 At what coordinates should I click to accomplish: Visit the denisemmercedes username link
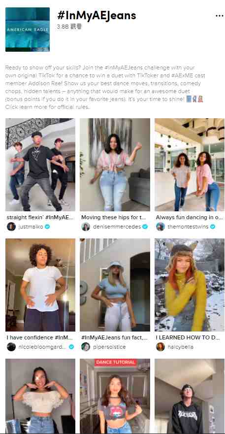click(117, 227)
